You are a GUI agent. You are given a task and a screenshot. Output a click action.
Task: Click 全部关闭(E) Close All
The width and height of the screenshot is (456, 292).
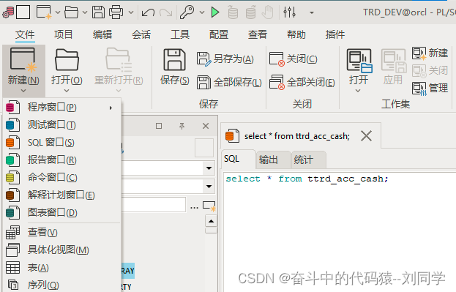coord(302,82)
